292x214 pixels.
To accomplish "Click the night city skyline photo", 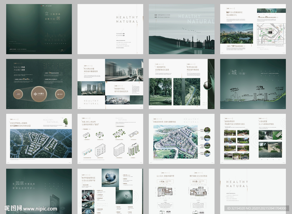I will [236, 34].
